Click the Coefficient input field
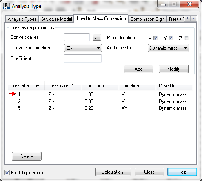Image resolution: width=202 pixels, height=181 pixels. [83, 58]
